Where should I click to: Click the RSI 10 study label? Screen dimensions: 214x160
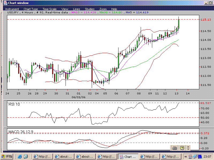click(x=14, y=104)
